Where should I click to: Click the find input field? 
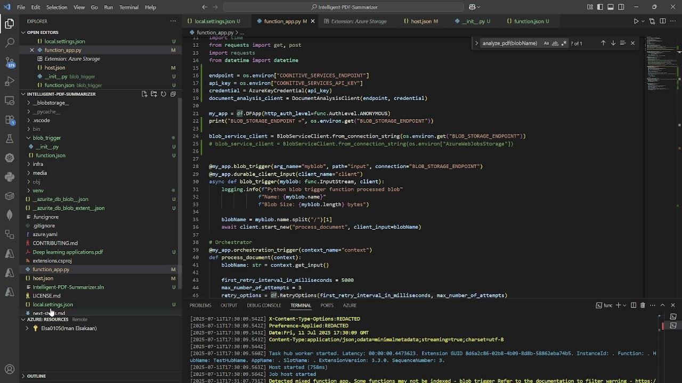click(x=510, y=43)
